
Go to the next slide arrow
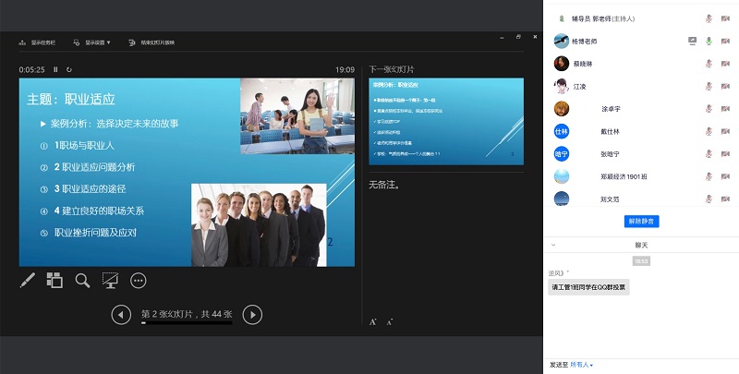click(252, 315)
